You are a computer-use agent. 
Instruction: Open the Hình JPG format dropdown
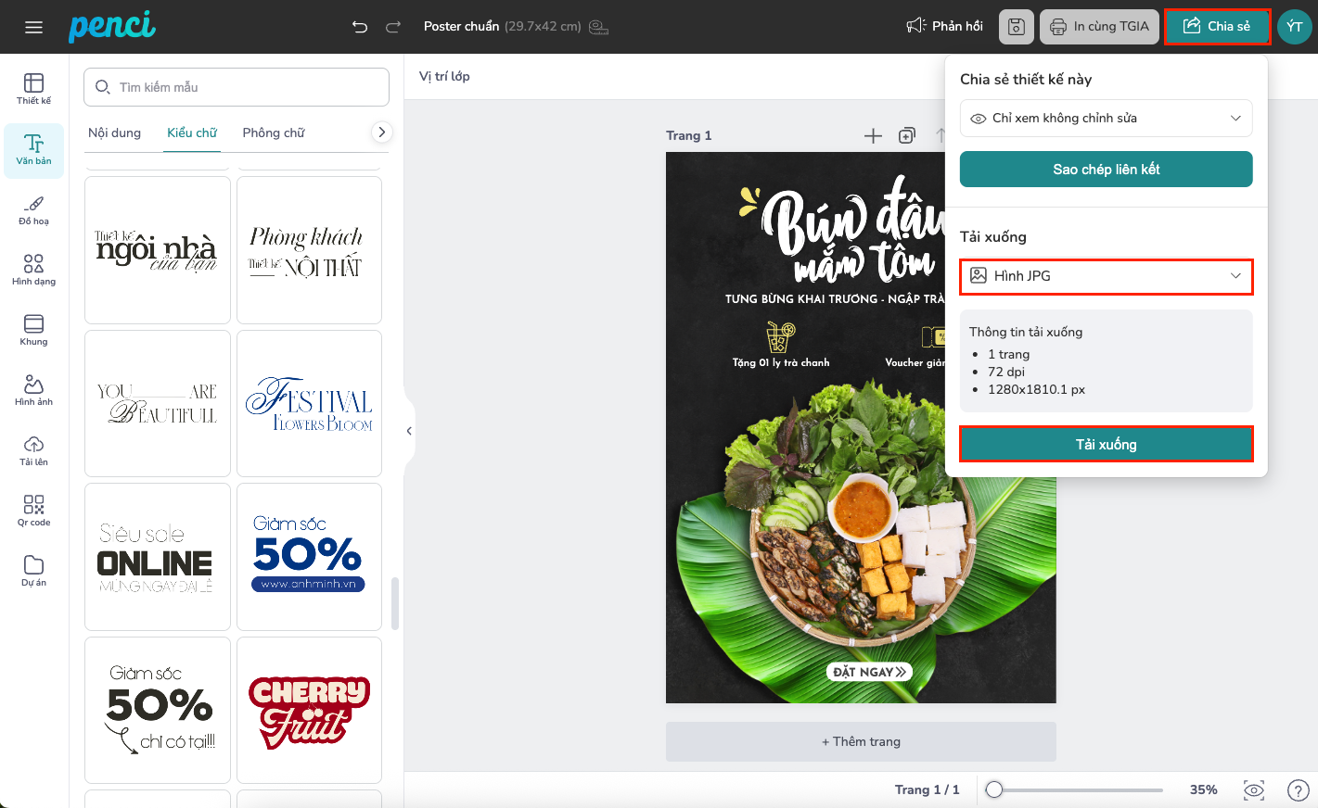click(1106, 276)
